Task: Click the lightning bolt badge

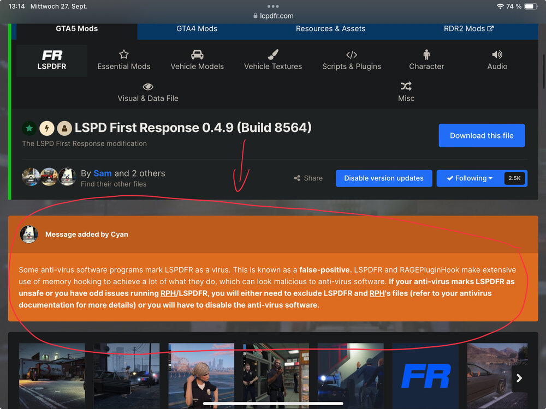Action: [x=46, y=128]
